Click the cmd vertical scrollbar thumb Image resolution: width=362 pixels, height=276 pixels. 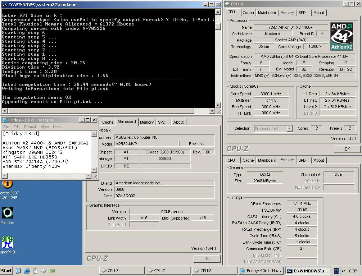[x=218, y=26]
